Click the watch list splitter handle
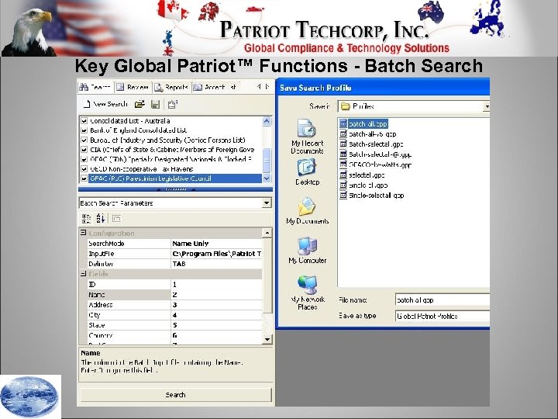The image size is (558, 419). [175, 189]
